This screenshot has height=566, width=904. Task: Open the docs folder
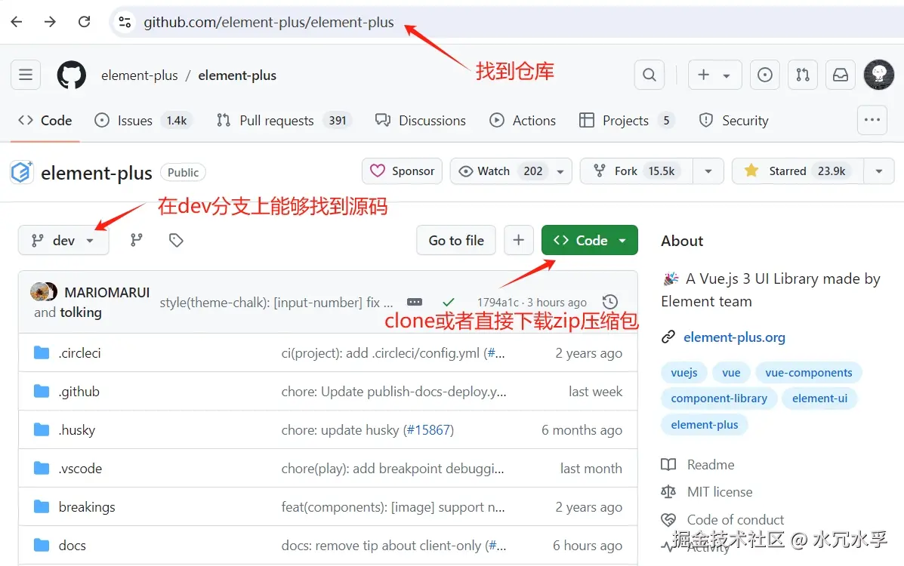(x=72, y=546)
